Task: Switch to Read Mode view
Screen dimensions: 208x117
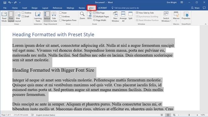Action: point(4,17)
